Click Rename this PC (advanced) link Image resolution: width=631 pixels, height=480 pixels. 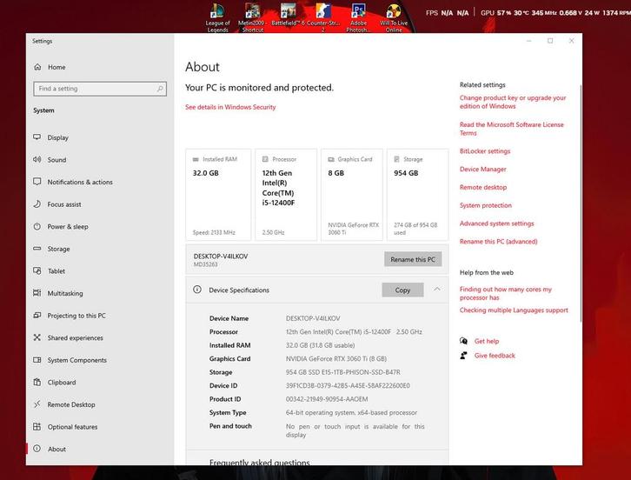click(498, 242)
